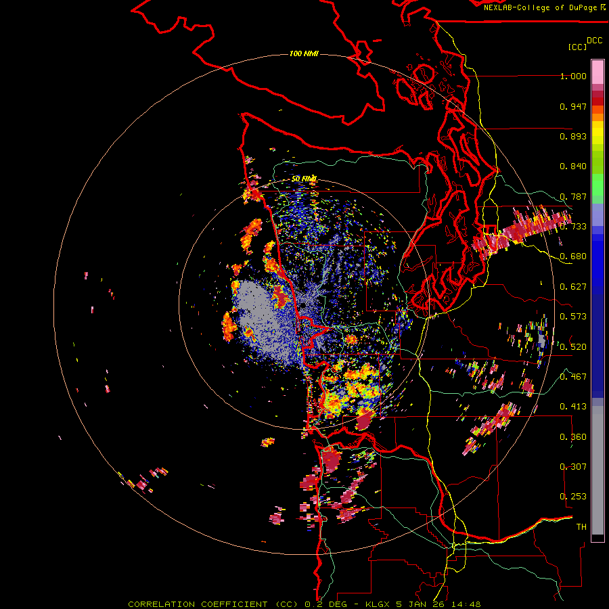
Task: Click the 0.467 color scale label
Action: [573, 377]
